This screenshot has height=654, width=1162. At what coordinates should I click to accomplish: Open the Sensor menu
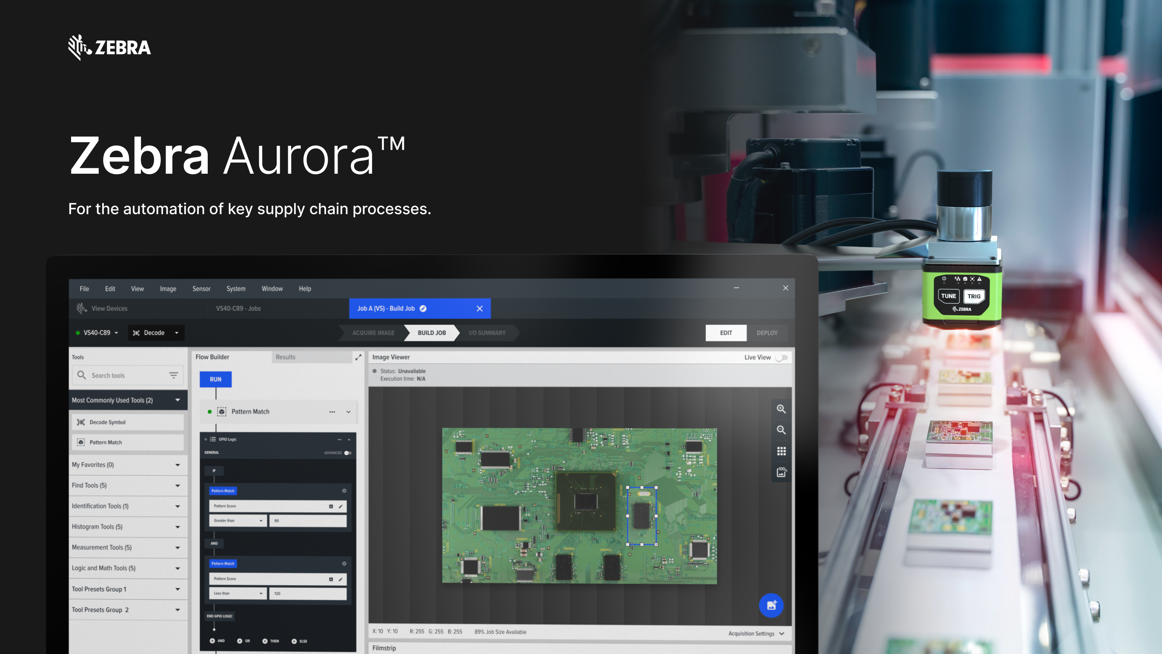pyautogui.click(x=201, y=288)
